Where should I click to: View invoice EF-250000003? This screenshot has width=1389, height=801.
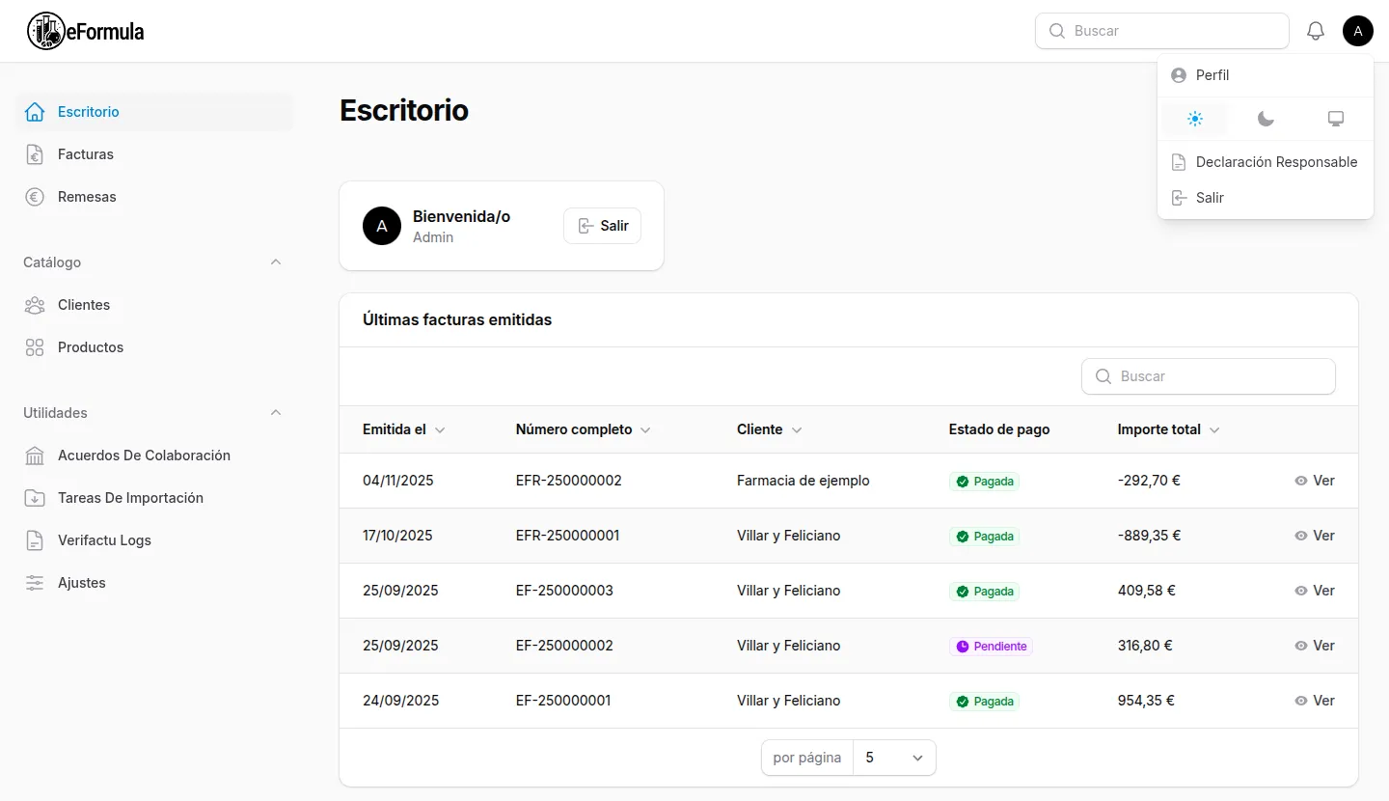[x=1315, y=591]
